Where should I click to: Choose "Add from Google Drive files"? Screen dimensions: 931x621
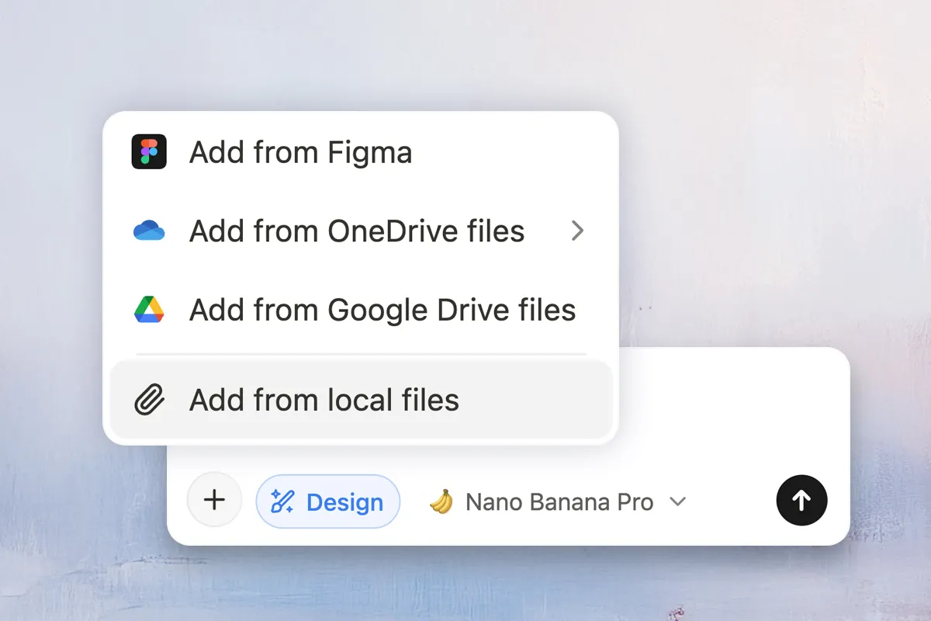(x=382, y=310)
